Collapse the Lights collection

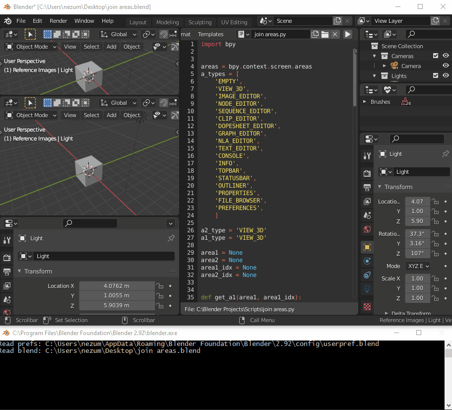(x=374, y=76)
